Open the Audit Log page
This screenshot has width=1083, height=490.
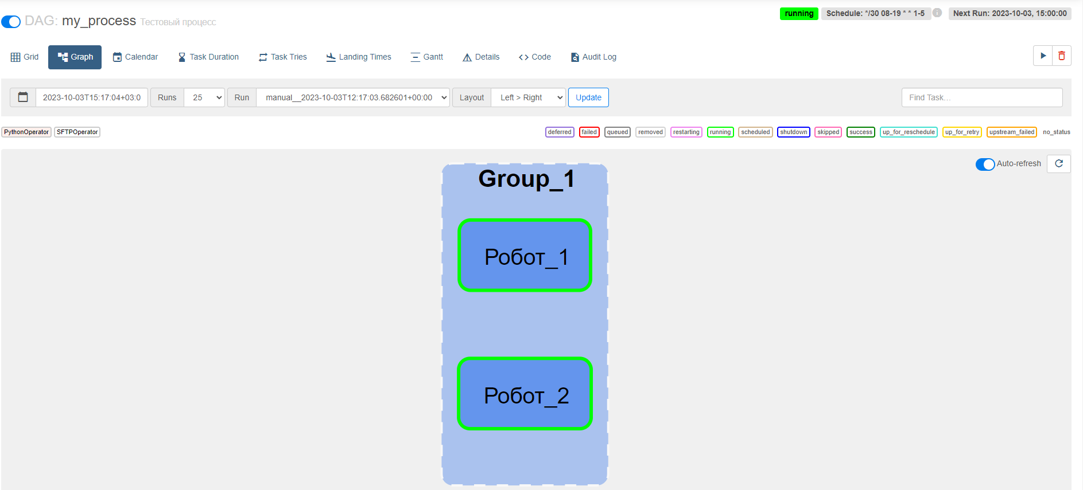[x=593, y=57]
